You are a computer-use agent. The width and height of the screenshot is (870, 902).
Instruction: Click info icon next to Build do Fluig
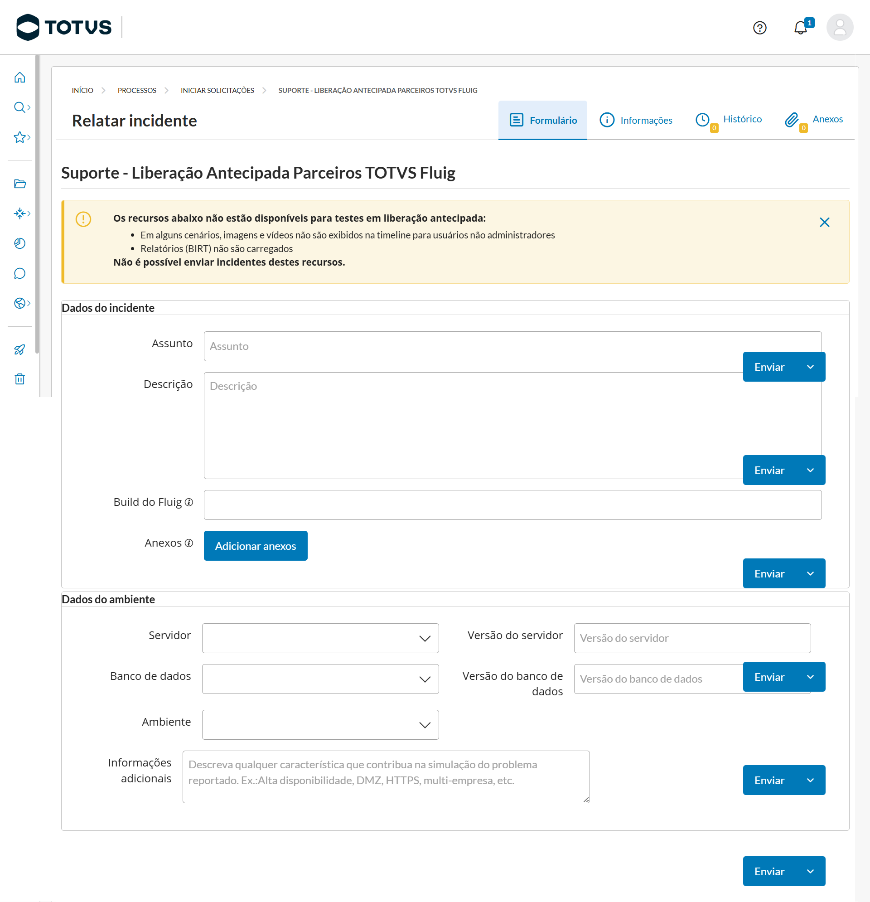[188, 502]
